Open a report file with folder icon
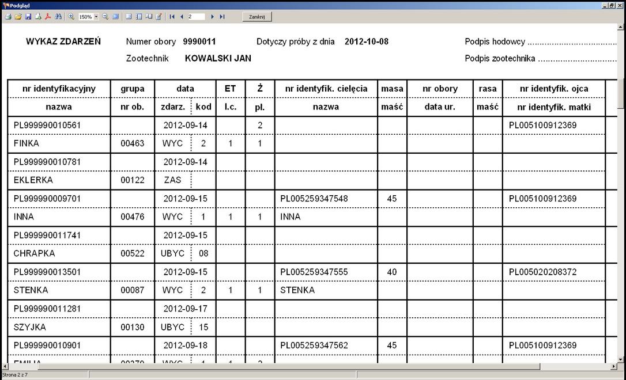Screen dimensions: 626x380 (18, 17)
